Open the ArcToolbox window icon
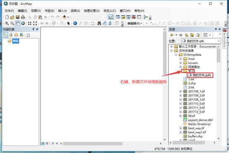 pos(134,17)
